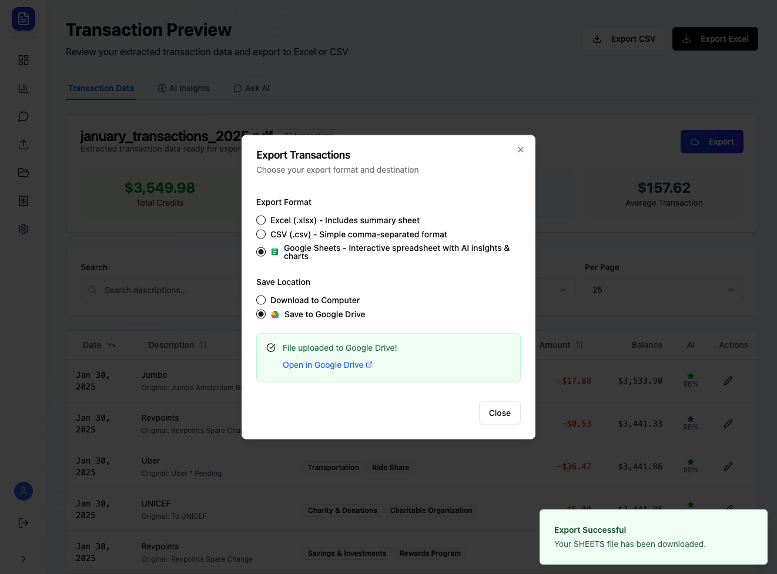Switch to the AI Insights tab

pos(184,88)
